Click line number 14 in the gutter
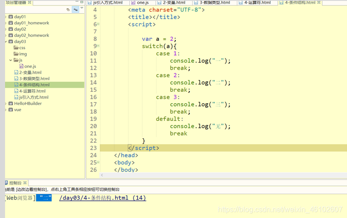The width and height of the screenshot is (347, 218). pyautogui.click(x=93, y=83)
